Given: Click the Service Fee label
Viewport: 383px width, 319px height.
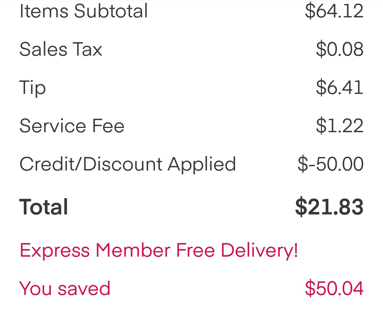Looking at the screenshot, I should (72, 126).
